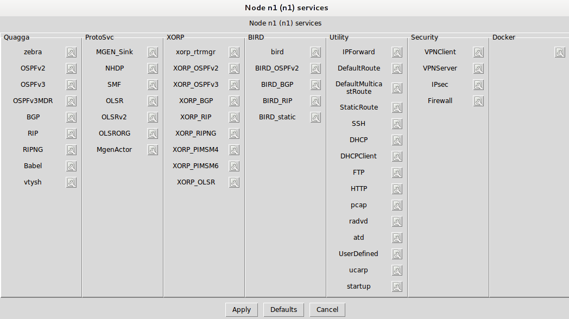This screenshot has height=319, width=569.
Task: Toggle the OLSR service under ProtoSvc
Action: [x=115, y=101]
